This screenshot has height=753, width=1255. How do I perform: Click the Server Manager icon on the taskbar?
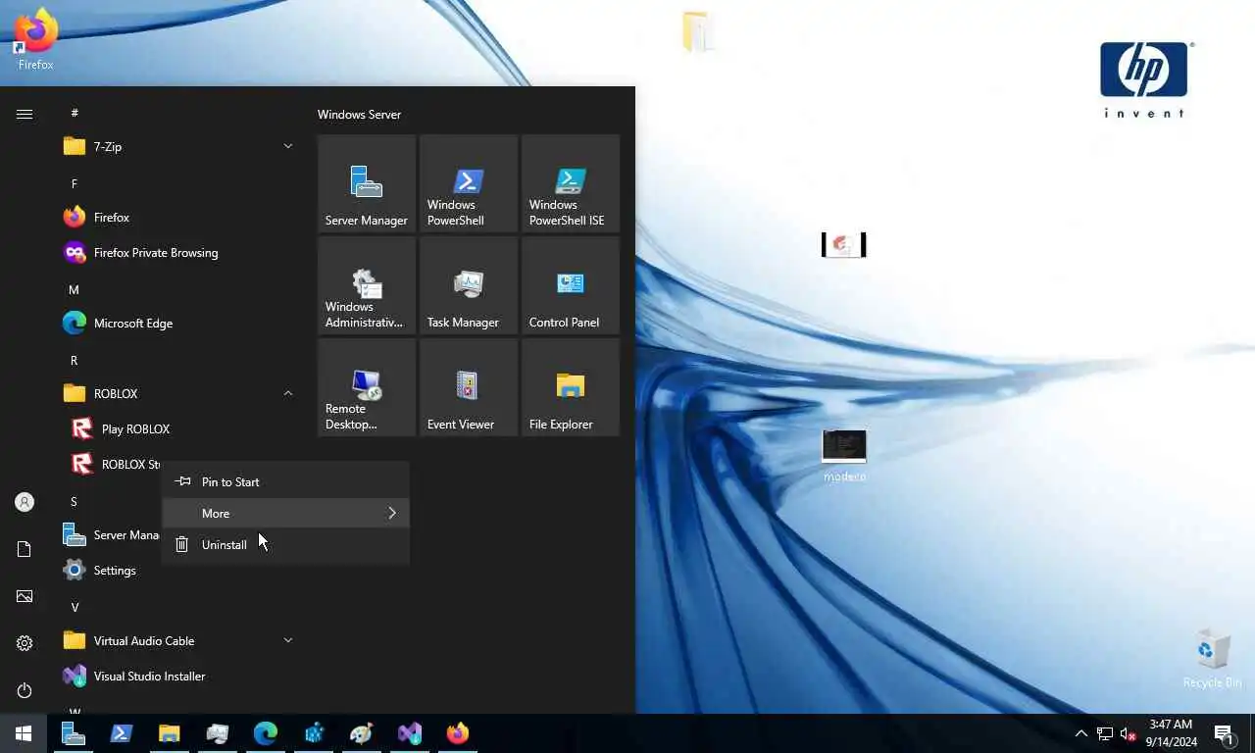[x=74, y=733]
